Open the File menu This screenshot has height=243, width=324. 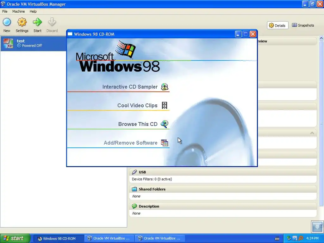pyautogui.click(x=5, y=11)
